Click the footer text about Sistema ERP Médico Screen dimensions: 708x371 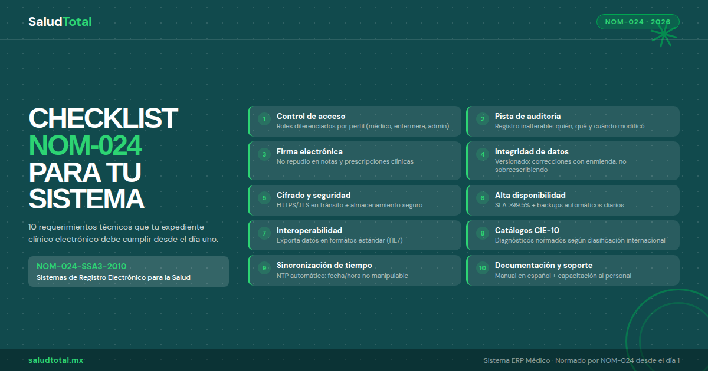click(581, 360)
